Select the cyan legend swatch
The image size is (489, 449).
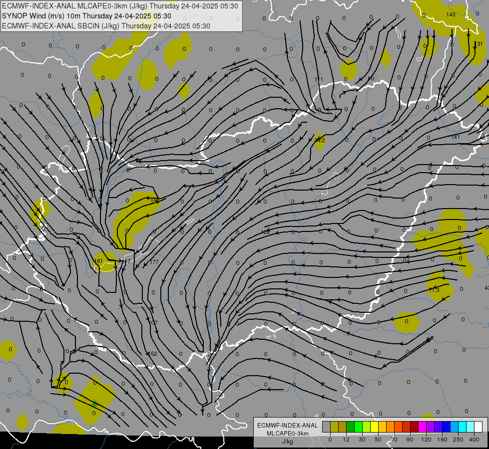point(463,427)
